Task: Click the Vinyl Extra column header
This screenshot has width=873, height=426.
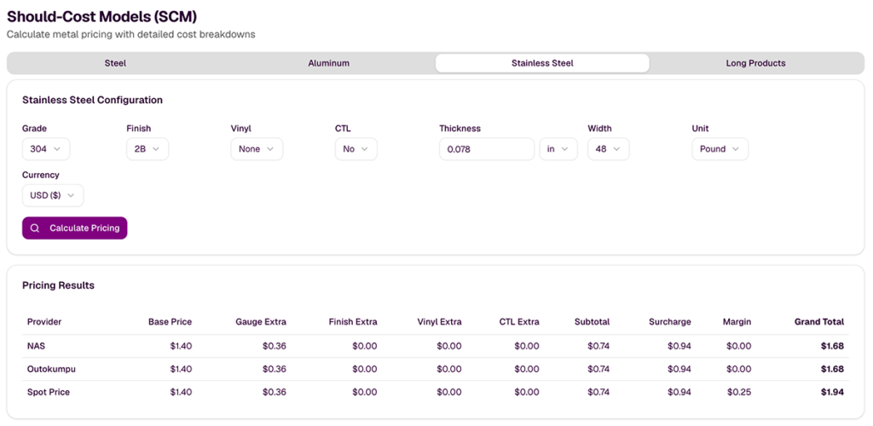Action: pyautogui.click(x=439, y=321)
